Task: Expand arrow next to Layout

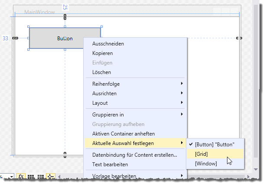Action: pos(182,103)
